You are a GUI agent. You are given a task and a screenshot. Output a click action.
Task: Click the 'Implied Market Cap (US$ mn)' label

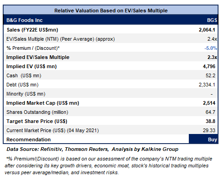point(43,103)
